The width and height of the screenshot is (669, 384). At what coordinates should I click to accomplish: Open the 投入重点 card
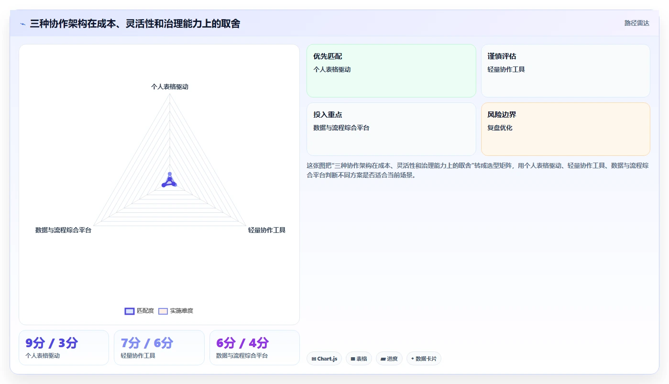click(391, 129)
